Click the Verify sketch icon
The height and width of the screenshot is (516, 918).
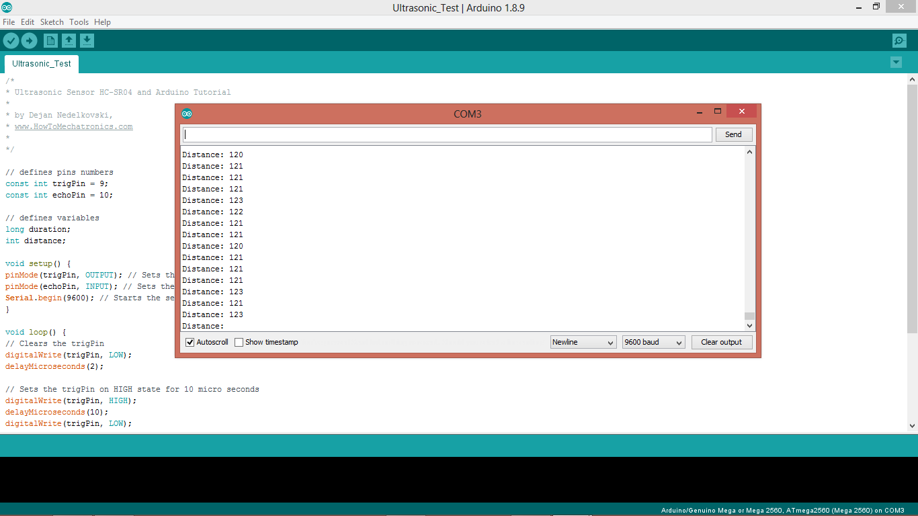coord(11,40)
